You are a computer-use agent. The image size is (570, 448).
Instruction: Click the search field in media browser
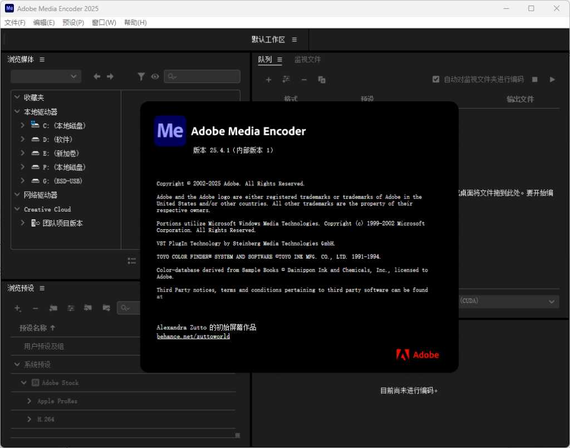(202, 76)
